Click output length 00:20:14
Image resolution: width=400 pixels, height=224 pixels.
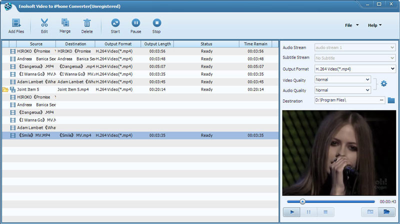[x=157, y=89]
